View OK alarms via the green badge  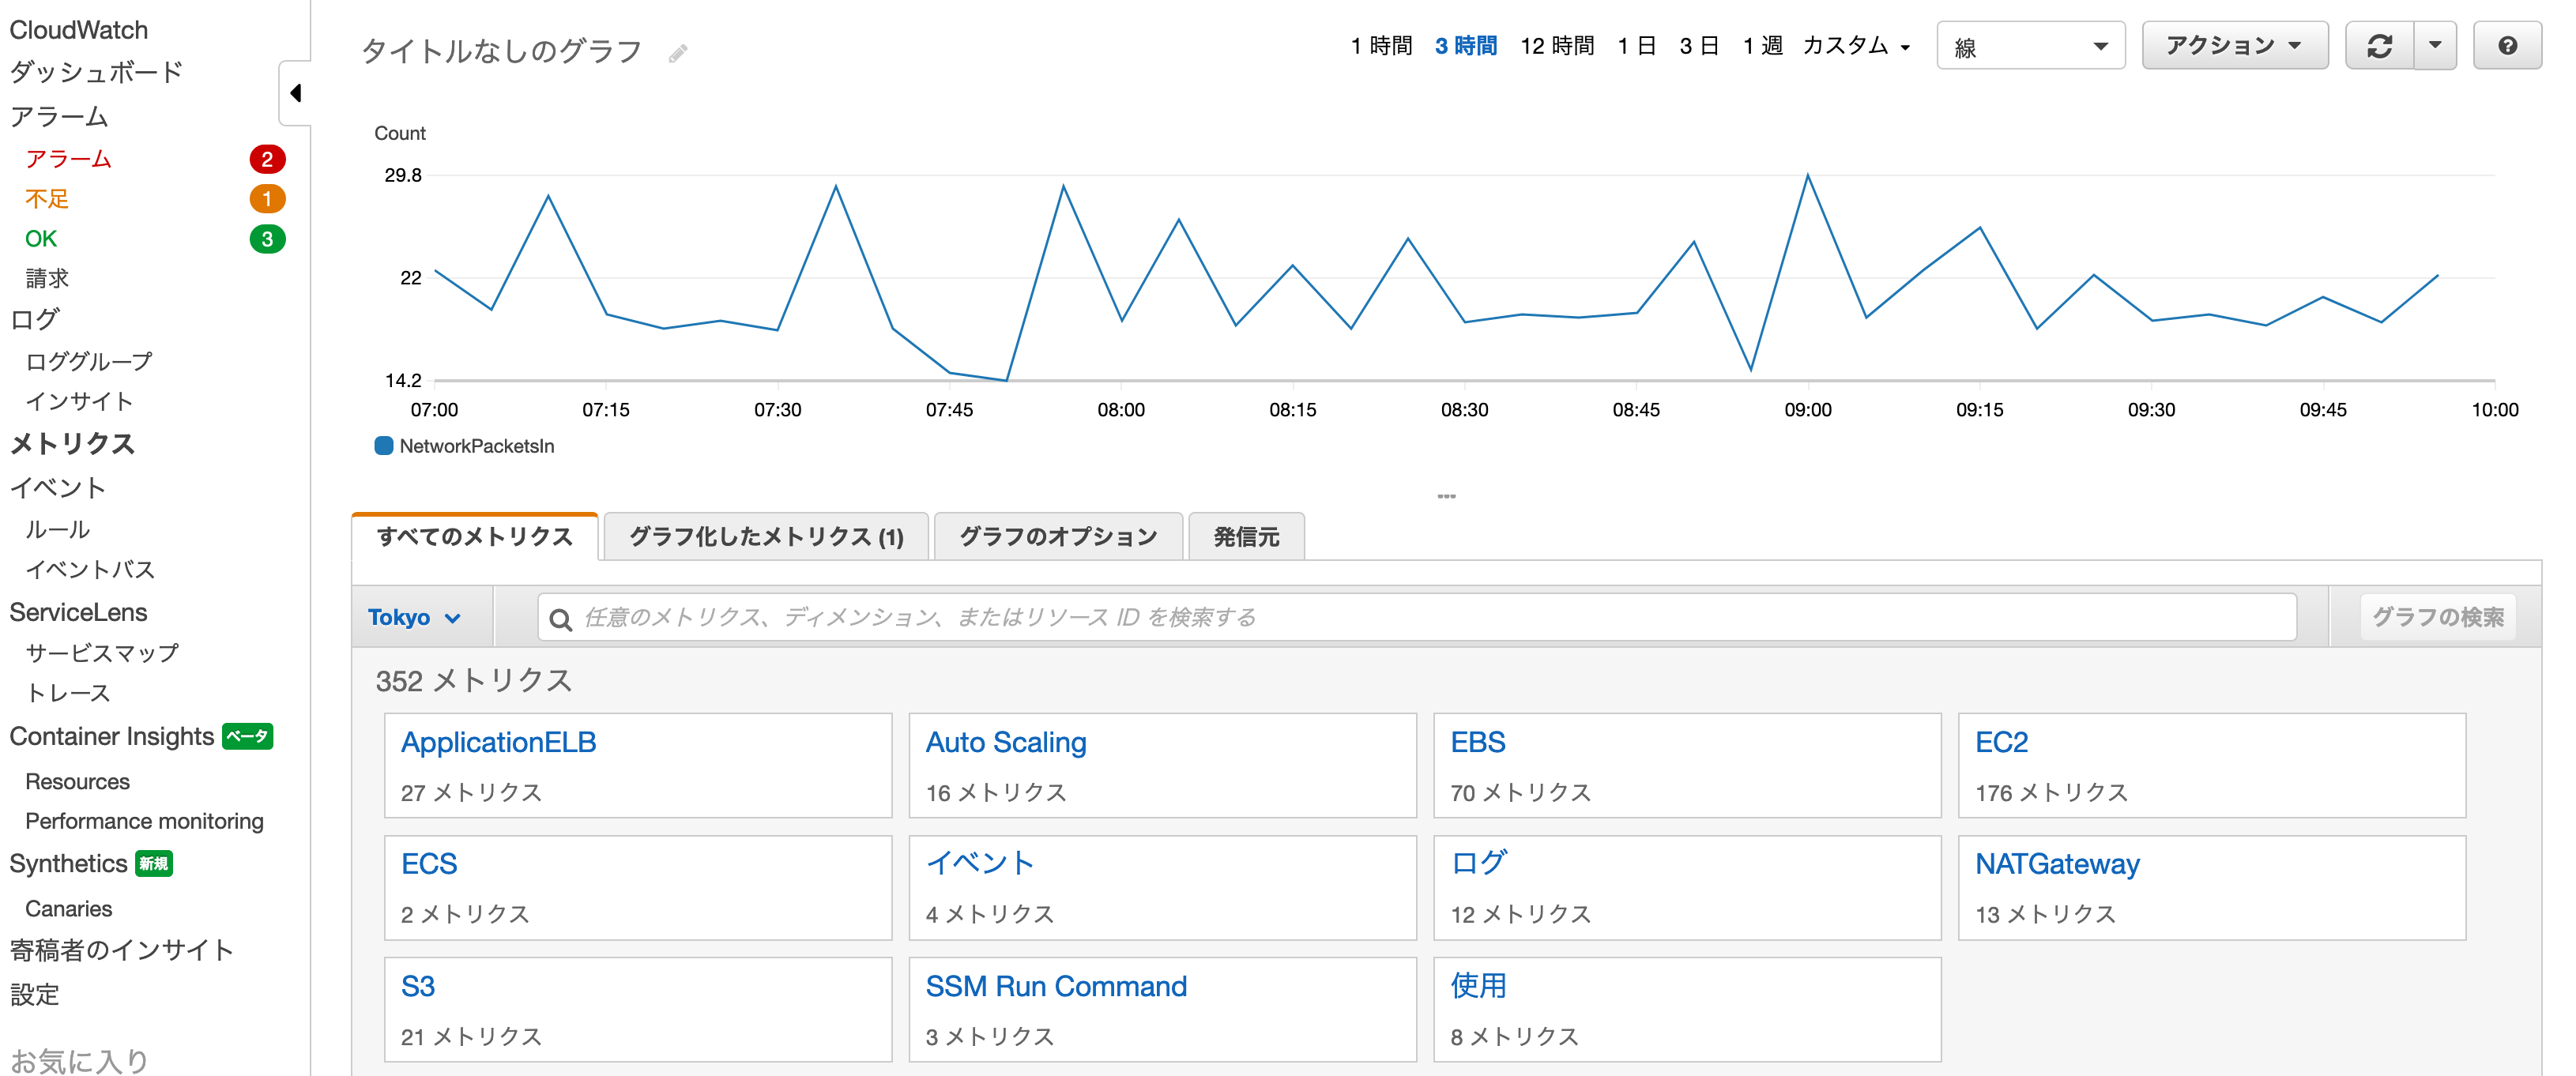[x=266, y=239]
